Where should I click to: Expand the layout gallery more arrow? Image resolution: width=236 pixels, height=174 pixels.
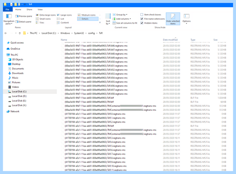point(100,22)
